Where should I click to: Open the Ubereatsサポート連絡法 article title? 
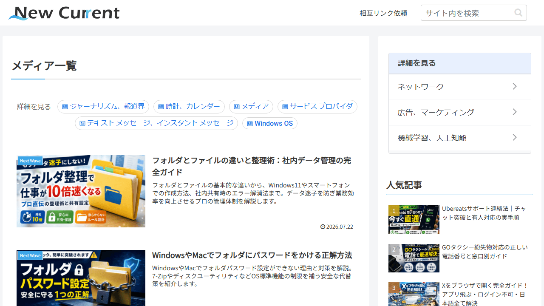point(484,213)
